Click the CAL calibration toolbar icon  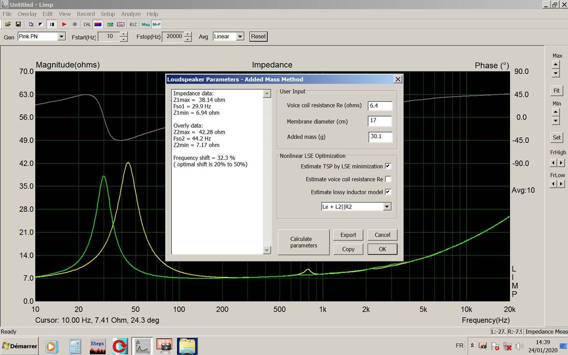pyautogui.click(x=87, y=25)
